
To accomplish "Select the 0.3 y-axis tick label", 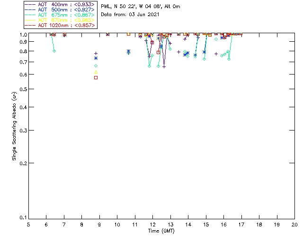I will click(x=23, y=131).
